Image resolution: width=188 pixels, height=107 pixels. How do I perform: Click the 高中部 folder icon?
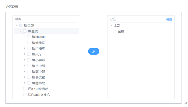[33, 72]
